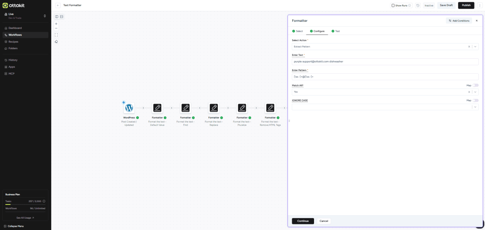Expand the Live workspace switcher
Image resolution: width=485 pixels, height=230 pixels.
pos(45,16)
